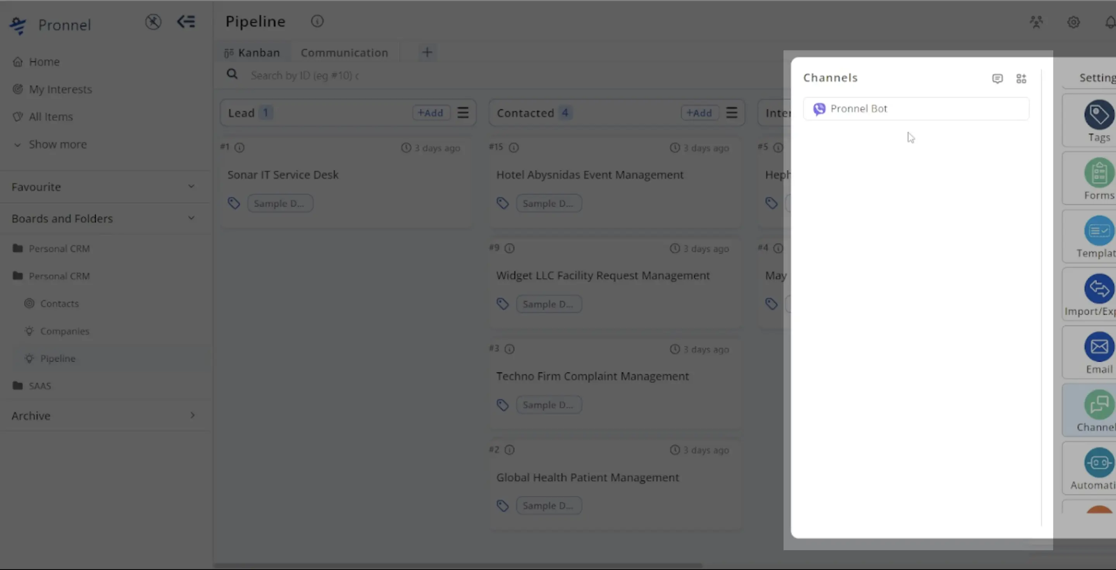The image size is (1116, 570).
Task: Add an item to Lead column
Action: pos(430,113)
